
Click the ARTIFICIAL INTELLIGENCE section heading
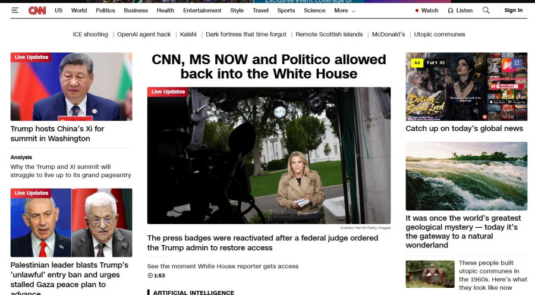(x=193, y=293)
